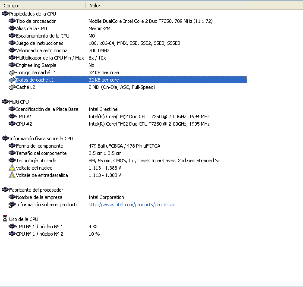303x287 pixels.
Task: Open the intel.com products processor link
Action: (132, 205)
